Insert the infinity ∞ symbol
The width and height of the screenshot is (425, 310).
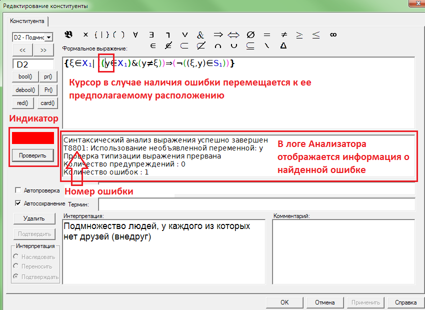coord(333,35)
